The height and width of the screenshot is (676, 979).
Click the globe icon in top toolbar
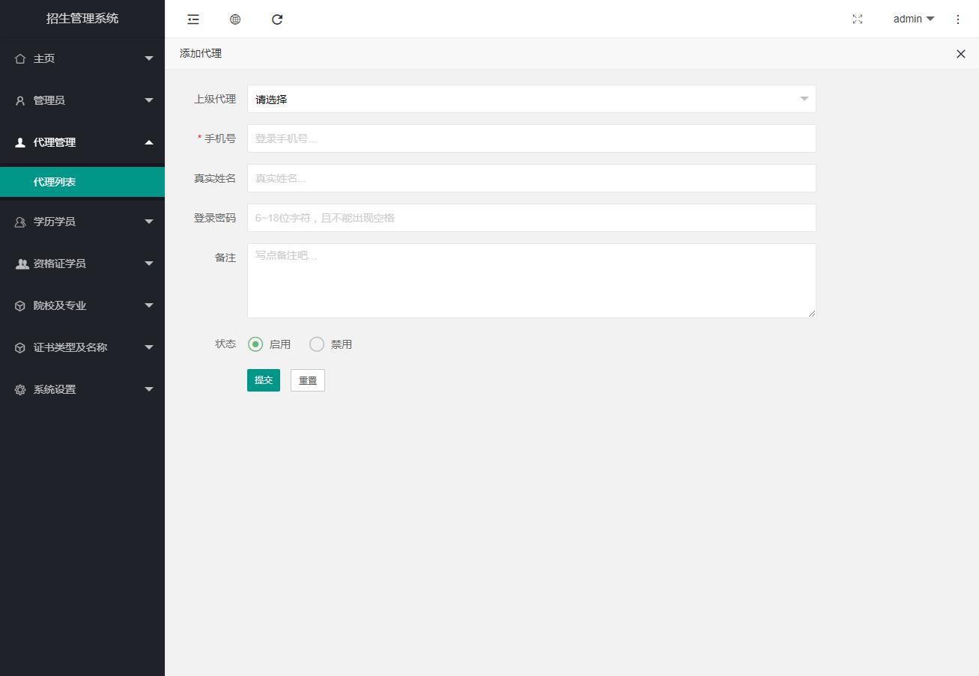pos(235,19)
